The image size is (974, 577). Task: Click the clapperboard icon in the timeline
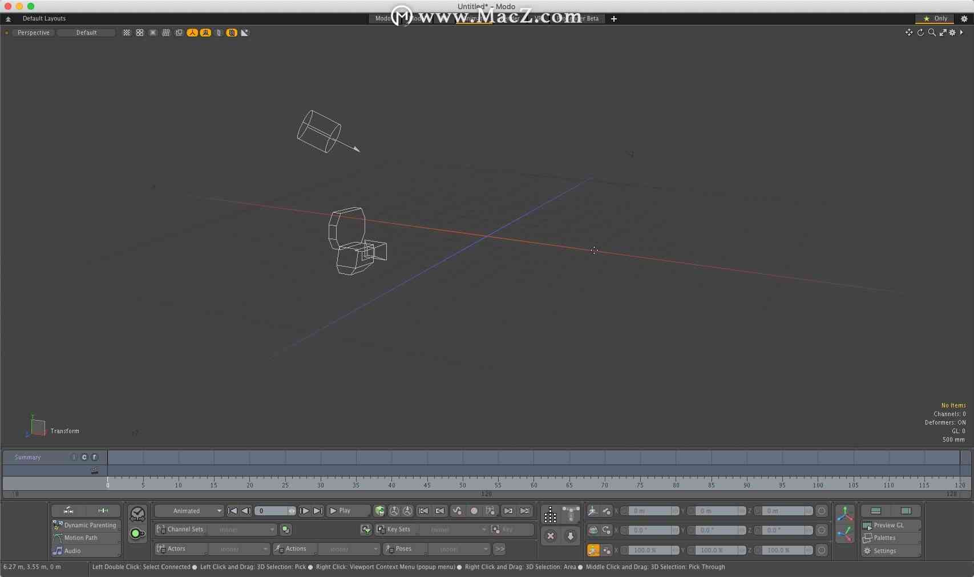coord(94,471)
